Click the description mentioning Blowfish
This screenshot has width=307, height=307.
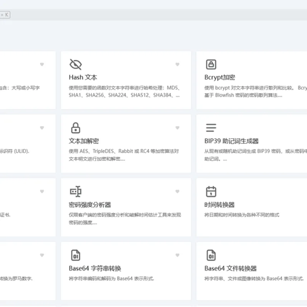[256, 91]
